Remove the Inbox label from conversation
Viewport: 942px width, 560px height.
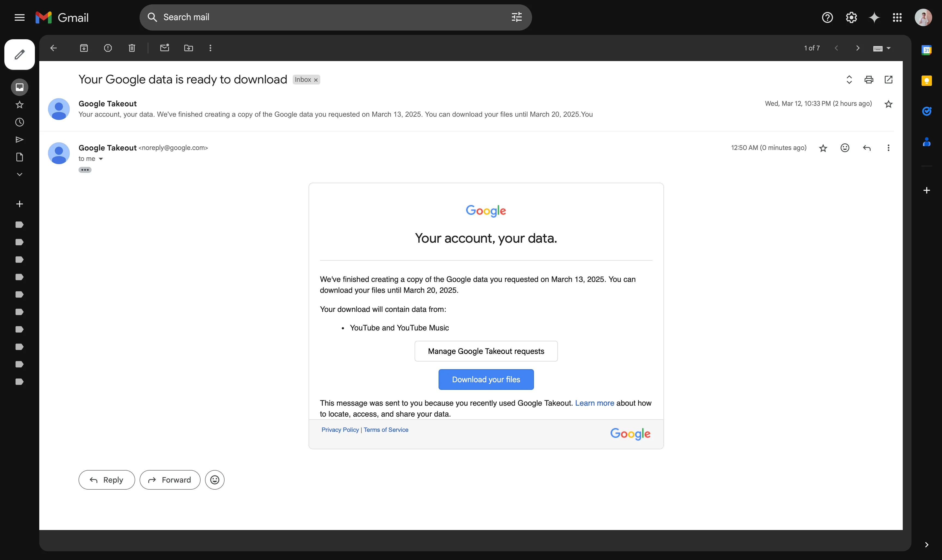(x=316, y=80)
